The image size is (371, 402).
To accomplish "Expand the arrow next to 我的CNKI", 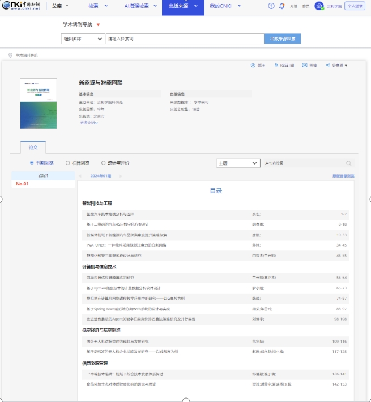I will tap(240, 6).
